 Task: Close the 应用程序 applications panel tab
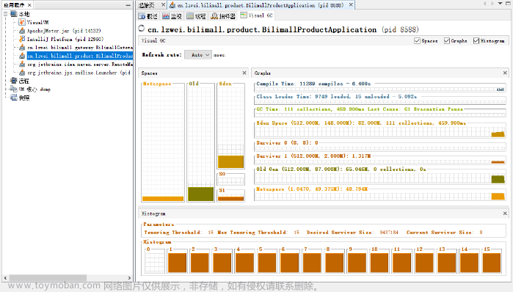click(x=29, y=5)
